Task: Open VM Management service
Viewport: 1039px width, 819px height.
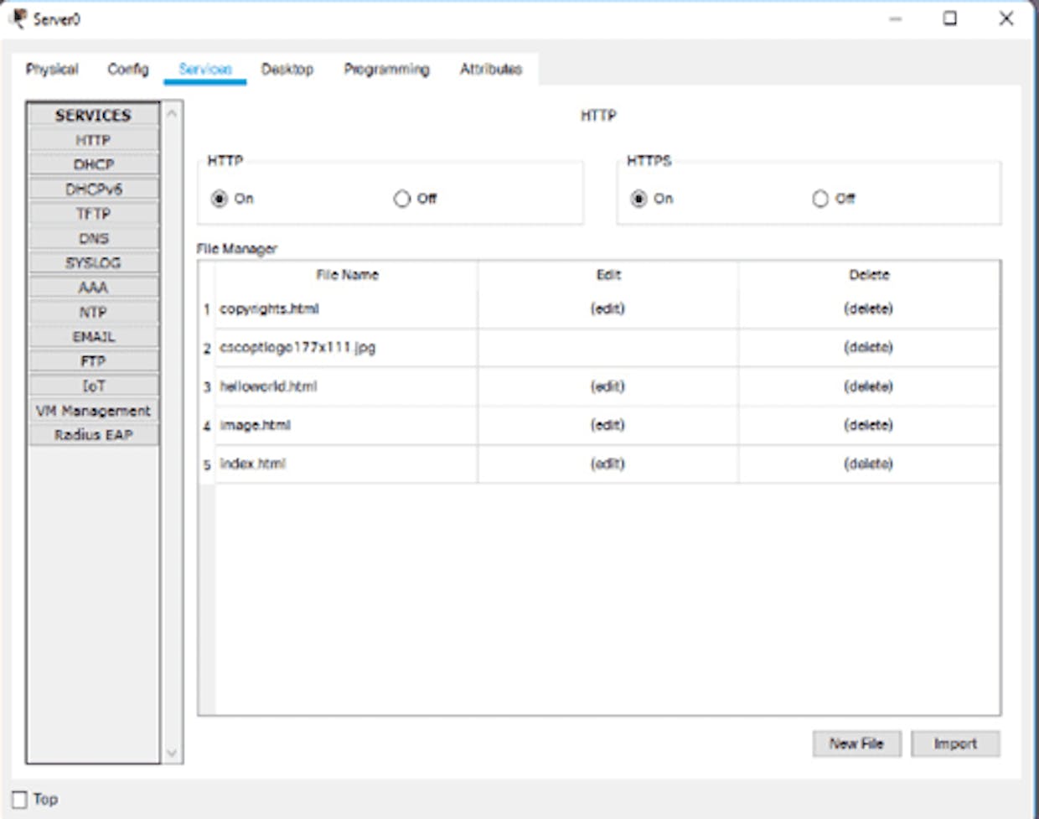Action: [x=93, y=411]
